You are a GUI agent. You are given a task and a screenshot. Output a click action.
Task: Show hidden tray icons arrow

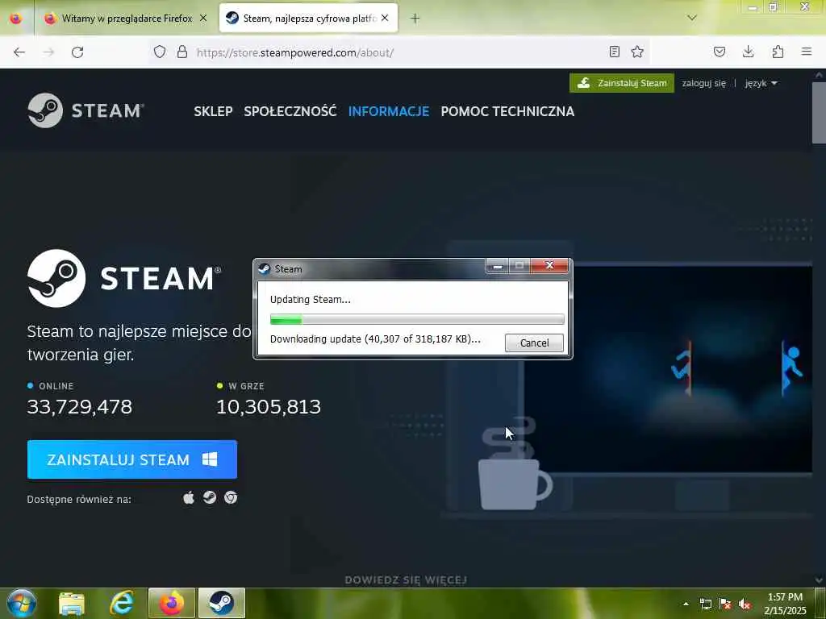(686, 604)
